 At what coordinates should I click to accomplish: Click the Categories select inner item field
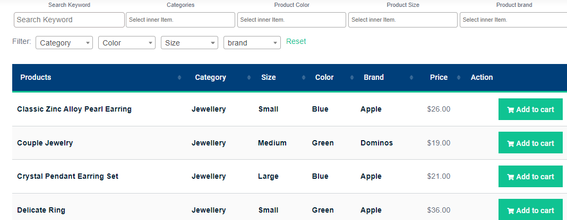click(x=181, y=20)
